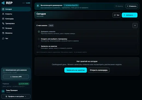Viewport: 142px width, 100px height.
Task: Click the 1 из 3 progress badge
Action: click(x=51, y=25)
